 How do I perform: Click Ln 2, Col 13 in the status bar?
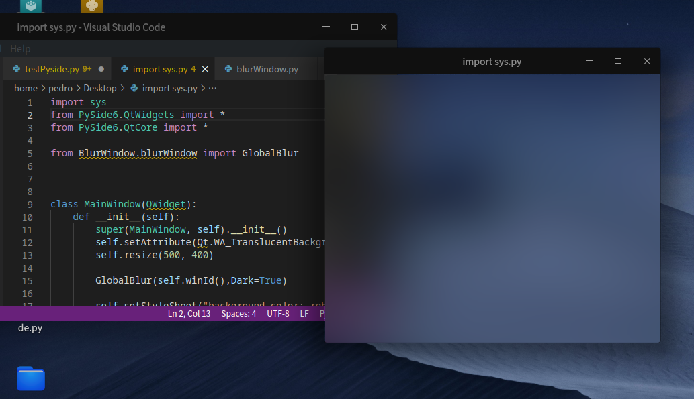tap(190, 313)
